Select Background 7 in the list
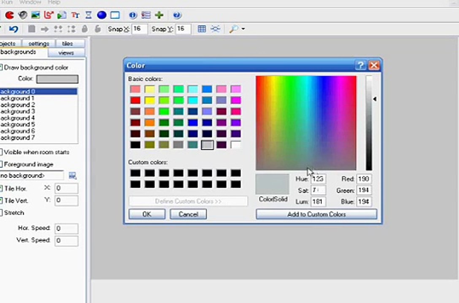 (39, 138)
